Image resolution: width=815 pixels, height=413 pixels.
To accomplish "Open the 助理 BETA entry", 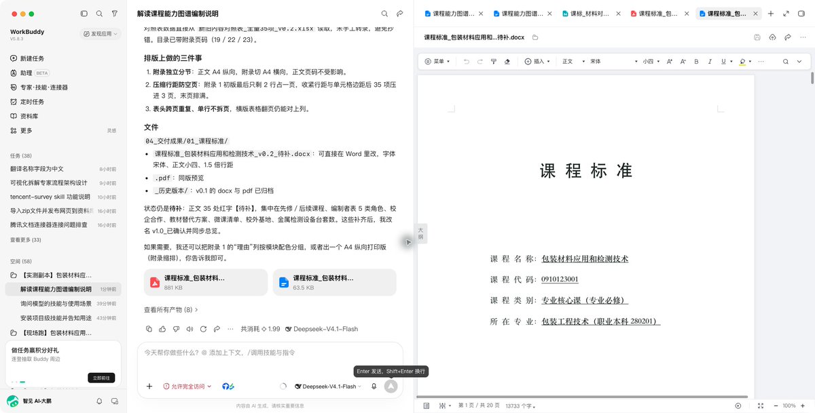I will click(30, 73).
